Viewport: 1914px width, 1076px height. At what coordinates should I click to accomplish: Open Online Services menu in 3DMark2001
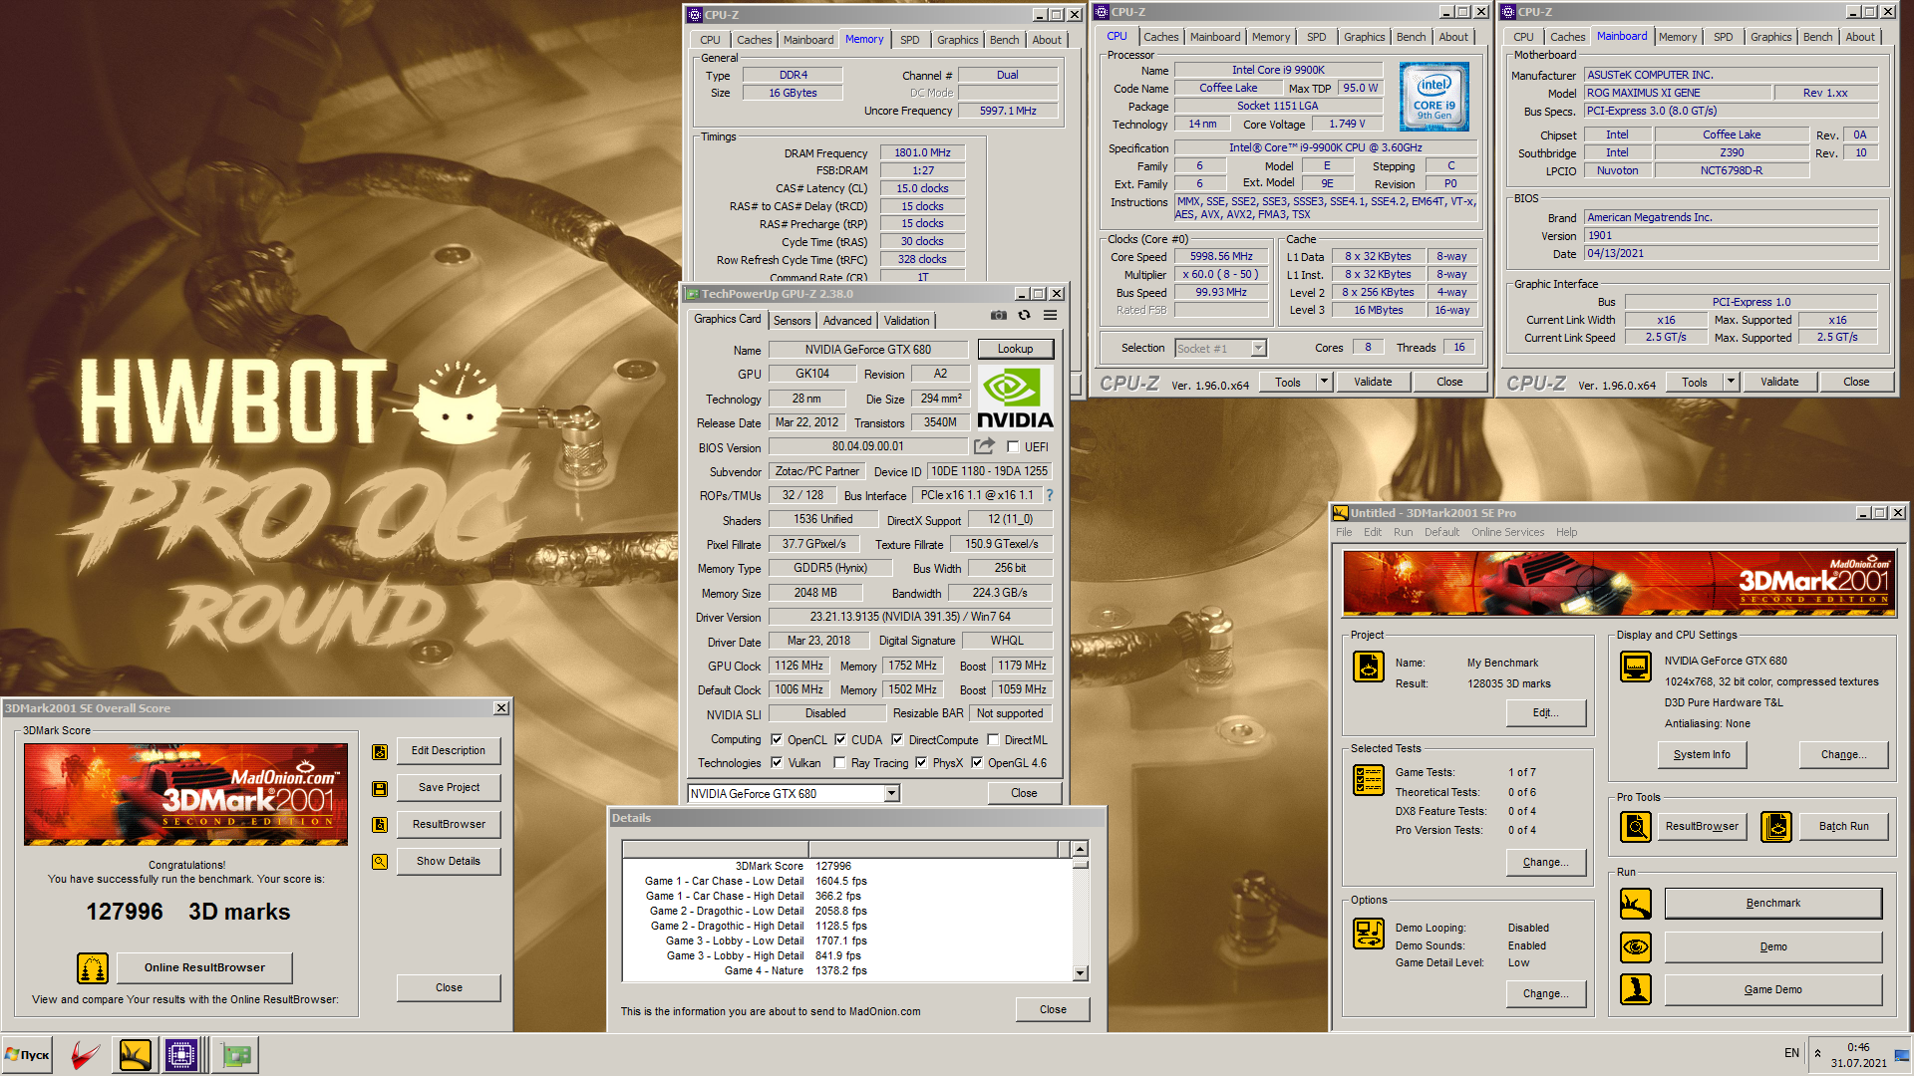pos(1507,532)
